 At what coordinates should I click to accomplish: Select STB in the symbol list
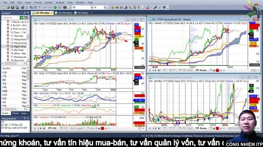click(4, 106)
